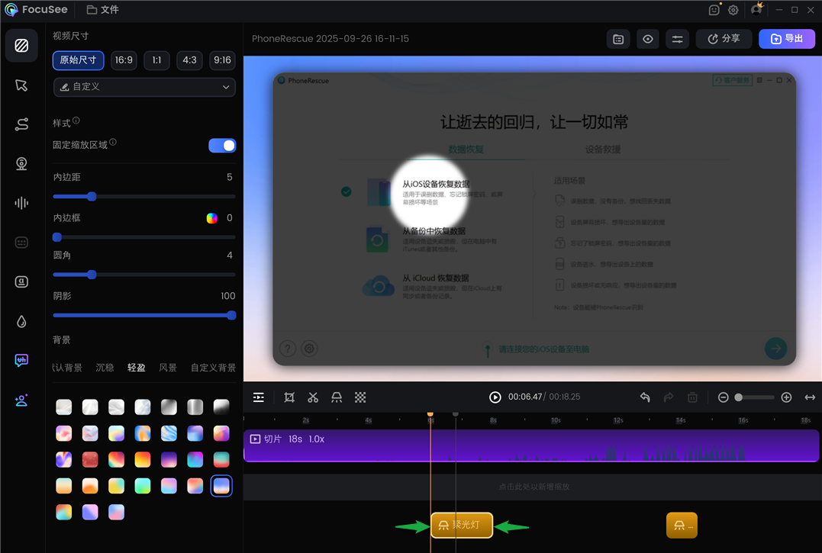
Task: Zoom in the timeline with plus icon
Action: click(x=786, y=397)
